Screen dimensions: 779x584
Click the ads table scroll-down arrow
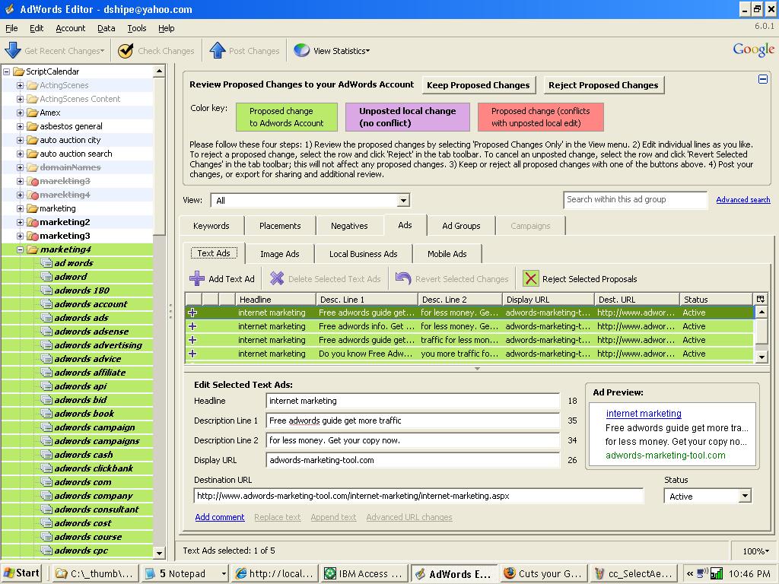click(761, 357)
